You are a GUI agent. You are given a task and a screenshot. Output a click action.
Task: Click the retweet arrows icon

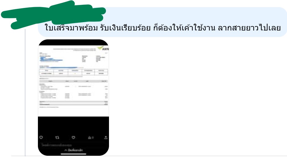click(57, 137)
